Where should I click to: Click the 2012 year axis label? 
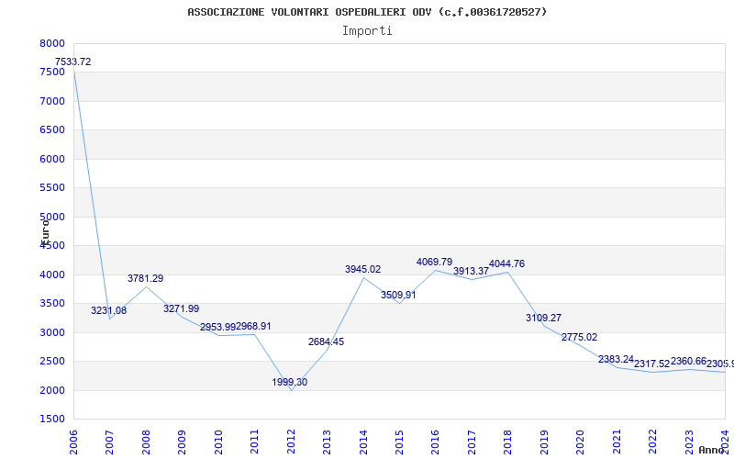click(290, 442)
